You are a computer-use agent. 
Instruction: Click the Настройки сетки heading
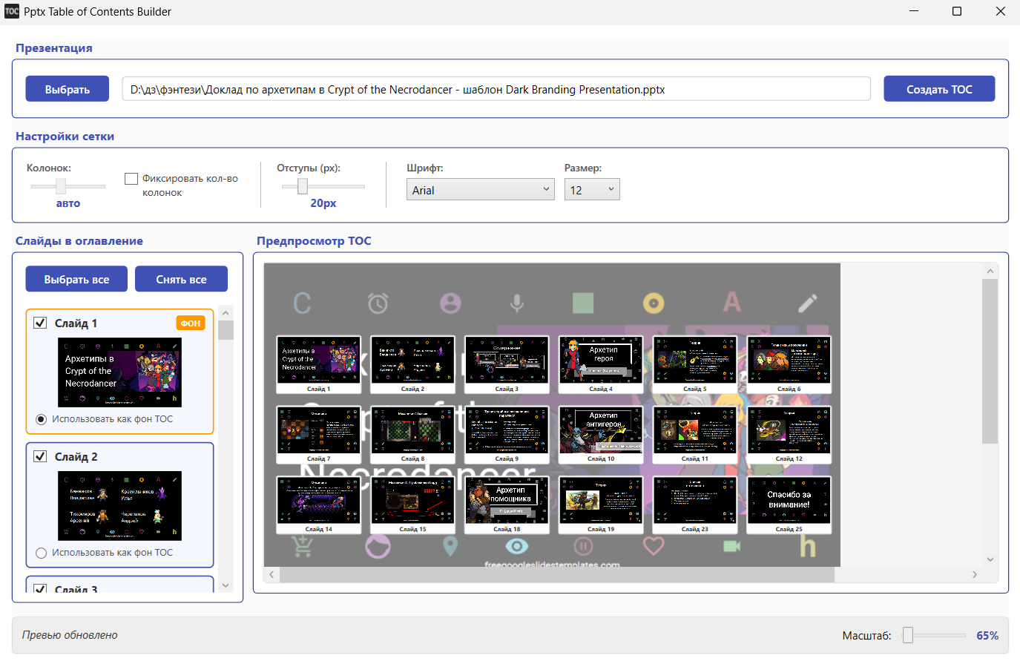pos(65,137)
